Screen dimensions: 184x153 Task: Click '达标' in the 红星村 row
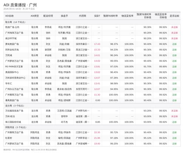174,138
